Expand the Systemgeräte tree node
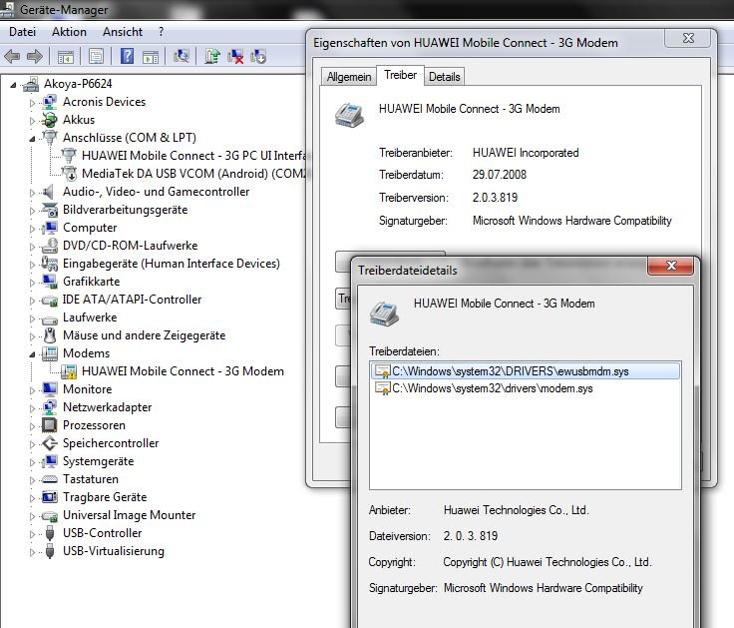The width and height of the screenshot is (734, 628). pyautogui.click(x=32, y=462)
